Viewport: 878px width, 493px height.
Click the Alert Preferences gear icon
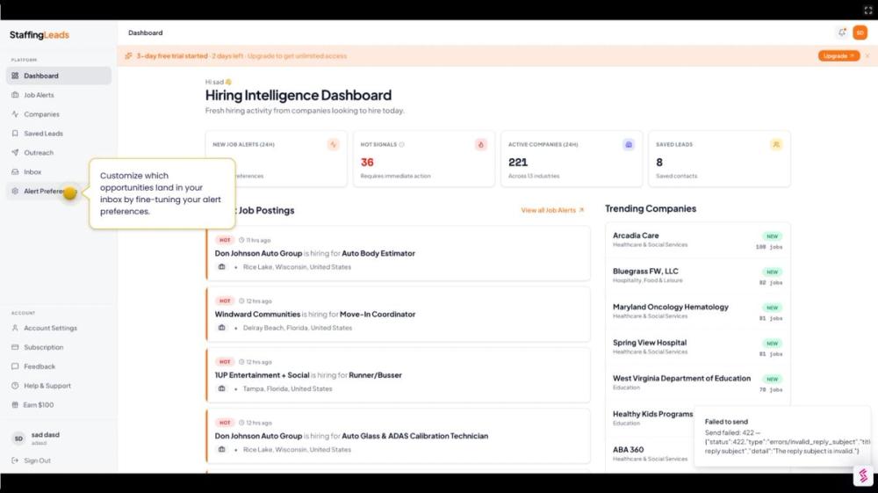(15, 191)
